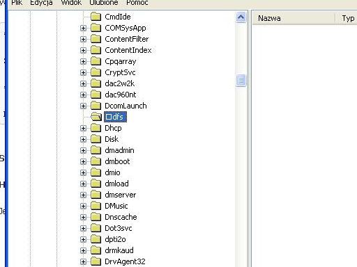Click the DrvAgent32 folder icon
Screen dimensions: 357x267
(96, 261)
